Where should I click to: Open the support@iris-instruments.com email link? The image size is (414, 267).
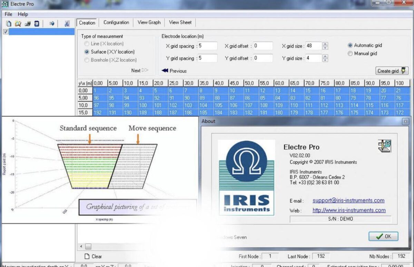click(x=348, y=200)
